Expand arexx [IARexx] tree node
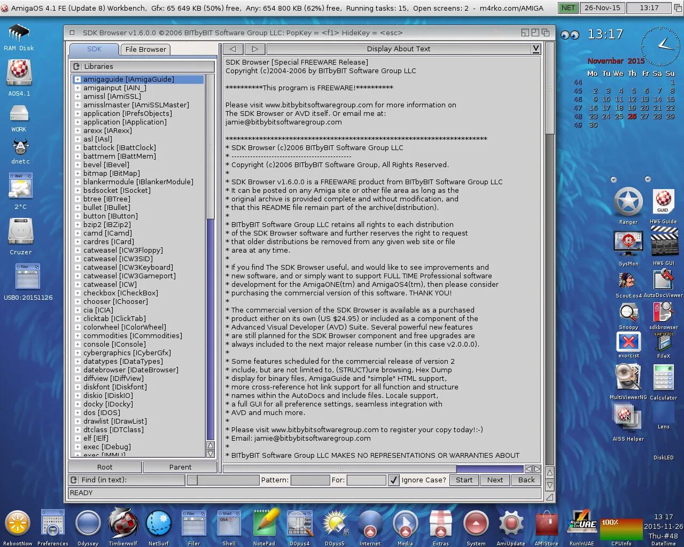Image resolution: width=684 pixels, height=547 pixels. pyautogui.click(x=77, y=130)
